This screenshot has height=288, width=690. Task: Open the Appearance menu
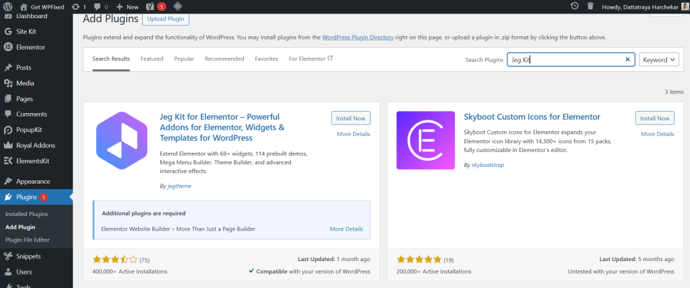(x=33, y=181)
